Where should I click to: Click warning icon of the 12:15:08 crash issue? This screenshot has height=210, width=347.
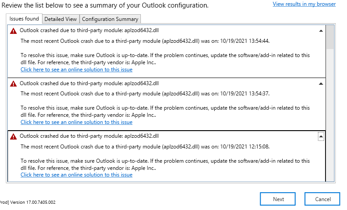13,136
